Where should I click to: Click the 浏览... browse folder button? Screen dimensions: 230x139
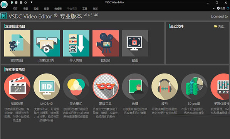[x=220, y=27]
